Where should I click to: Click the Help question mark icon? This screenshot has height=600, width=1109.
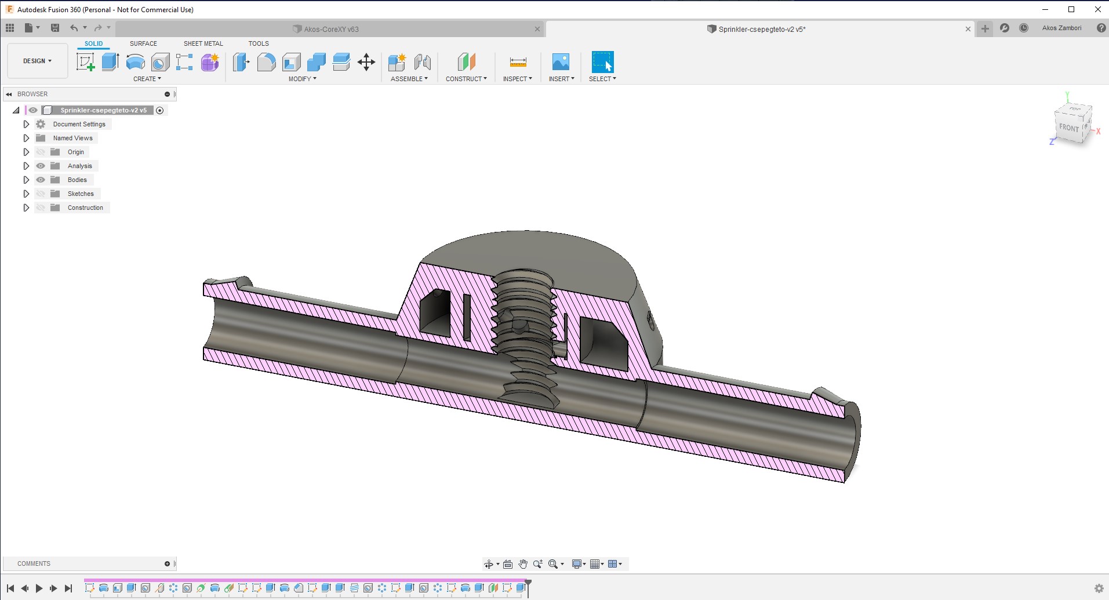pyautogui.click(x=1101, y=28)
